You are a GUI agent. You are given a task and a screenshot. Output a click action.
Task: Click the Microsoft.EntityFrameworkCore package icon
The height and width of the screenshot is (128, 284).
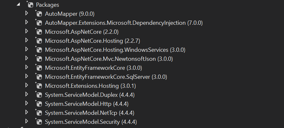coord(39,68)
